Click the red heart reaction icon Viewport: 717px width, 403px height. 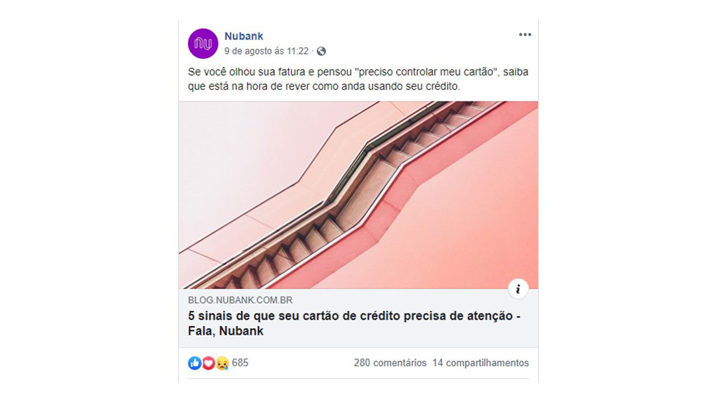[208, 363]
